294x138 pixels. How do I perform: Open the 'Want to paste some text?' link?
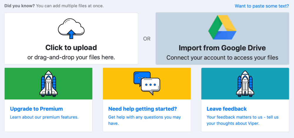coord(262,6)
